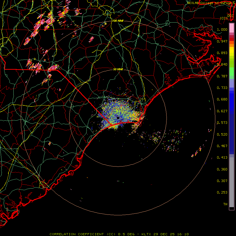Click the 0.307 scale value
Screen dimensions: 236x236
point(222,181)
